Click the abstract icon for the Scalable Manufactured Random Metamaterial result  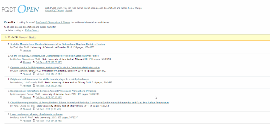[21, 50]
